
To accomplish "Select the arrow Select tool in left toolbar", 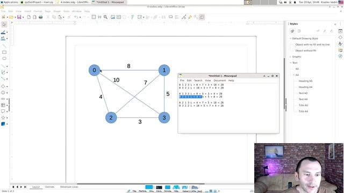I will 4,24.
